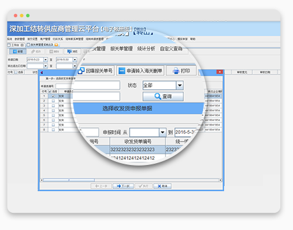The image size is (293, 230).
Task: Click the blue new-record toolbar button
Action: 18,52
